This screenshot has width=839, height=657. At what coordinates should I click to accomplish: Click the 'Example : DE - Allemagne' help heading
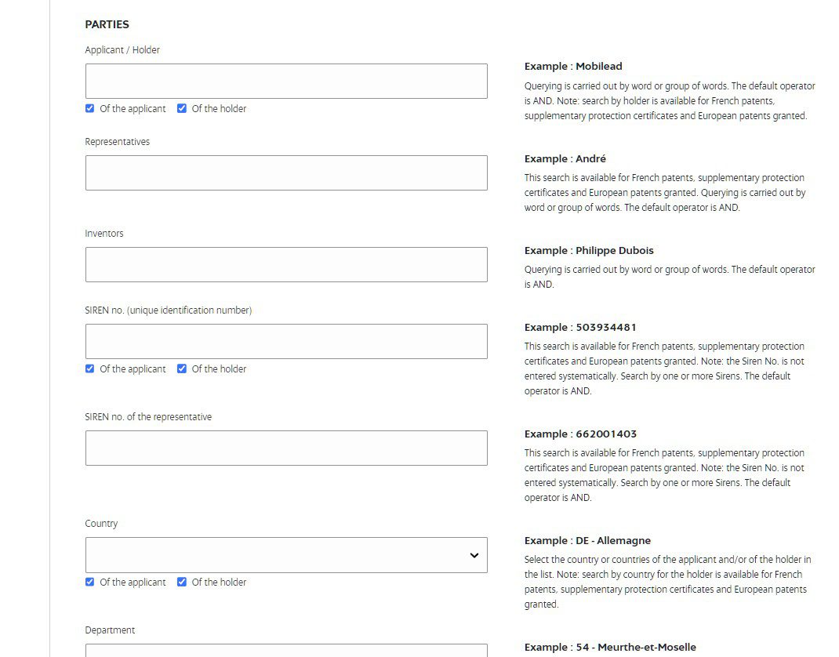[x=587, y=540]
